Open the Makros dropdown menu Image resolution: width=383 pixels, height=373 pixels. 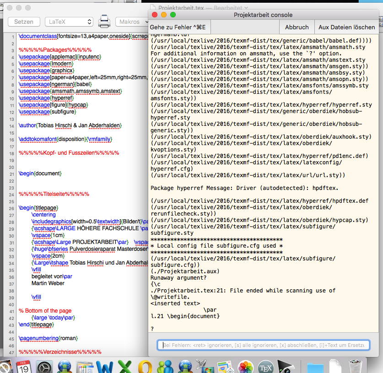tap(132, 22)
